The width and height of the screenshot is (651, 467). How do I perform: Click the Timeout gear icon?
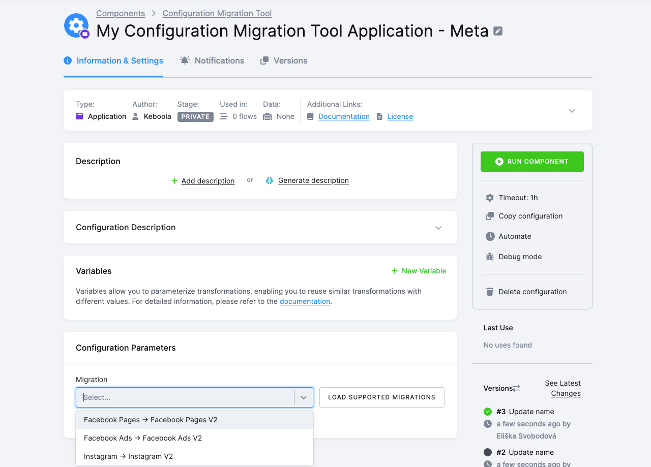coord(490,198)
